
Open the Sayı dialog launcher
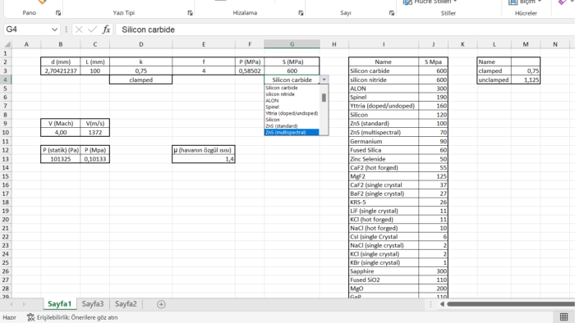click(392, 13)
